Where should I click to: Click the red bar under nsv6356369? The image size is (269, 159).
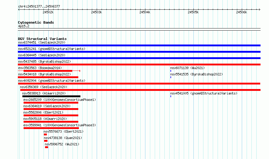click(x=140, y=90)
